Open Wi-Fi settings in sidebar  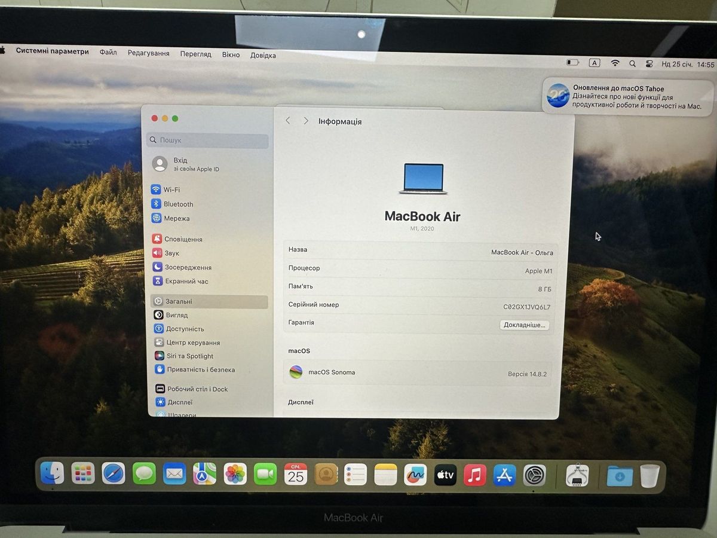[171, 189]
